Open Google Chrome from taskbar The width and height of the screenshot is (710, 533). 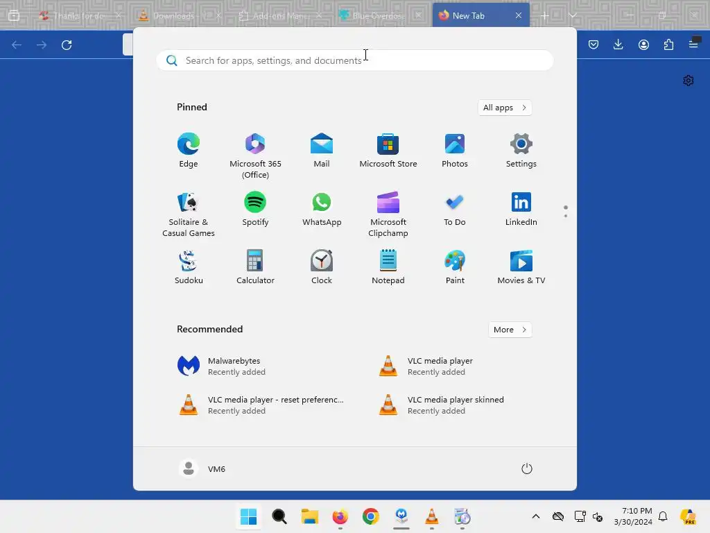(x=371, y=516)
